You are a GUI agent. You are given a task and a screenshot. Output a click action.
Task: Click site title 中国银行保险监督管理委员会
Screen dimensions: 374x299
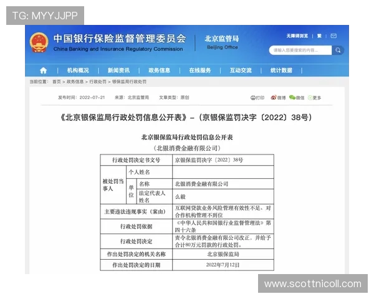(x=120, y=39)
